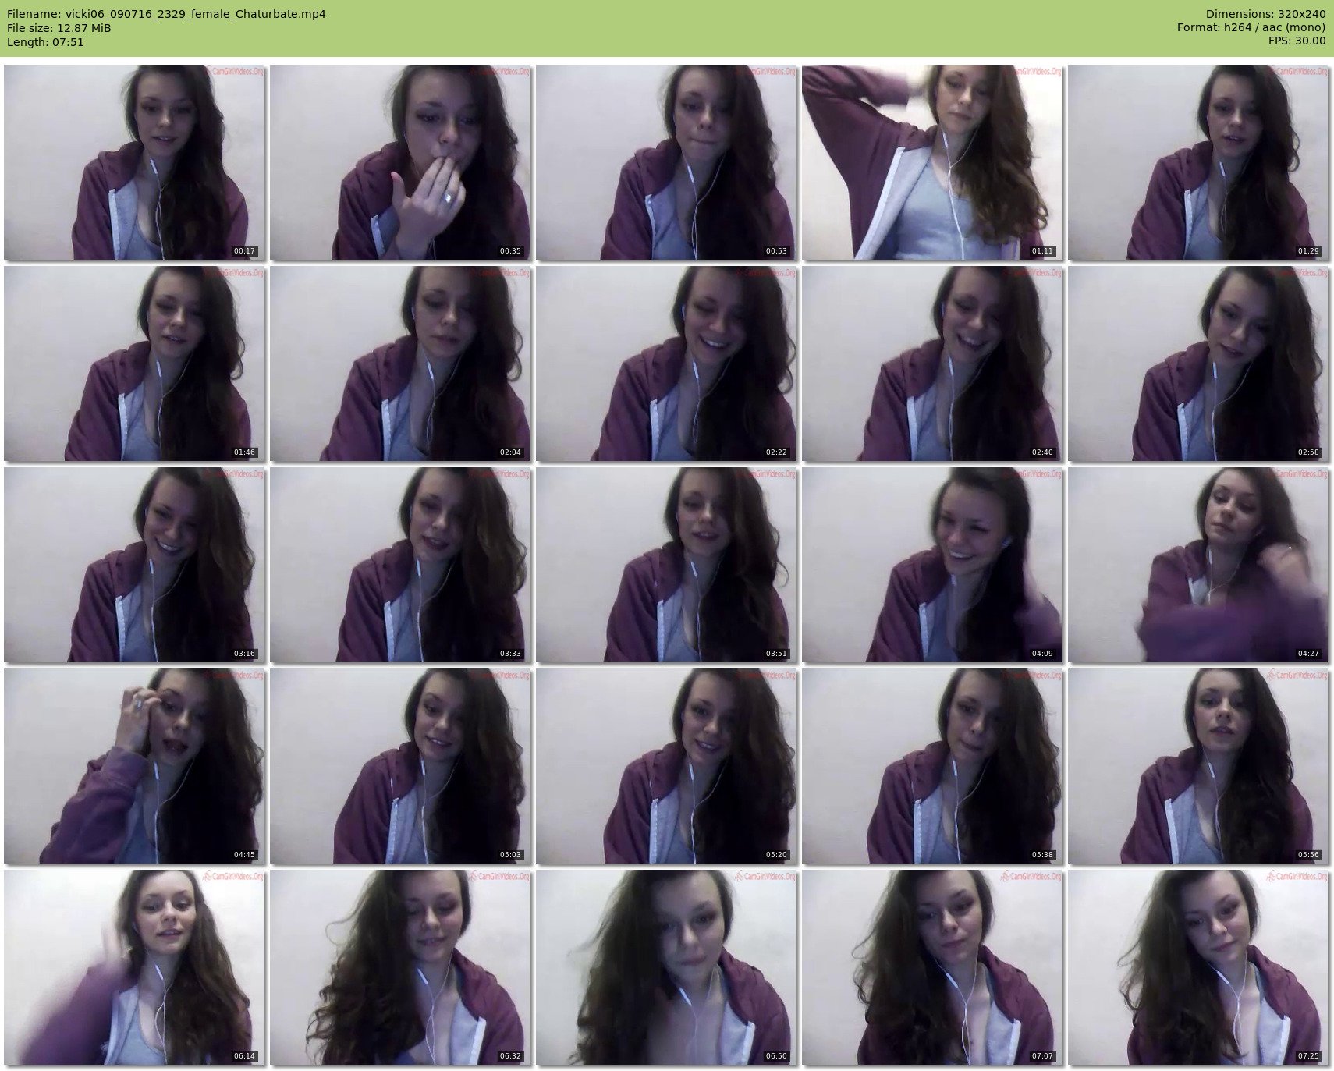The width and height of the screenshot is (1334, 1071).
Task: Click the thumbnail timestamped 00:17
Action: click(x=133, y=162)
